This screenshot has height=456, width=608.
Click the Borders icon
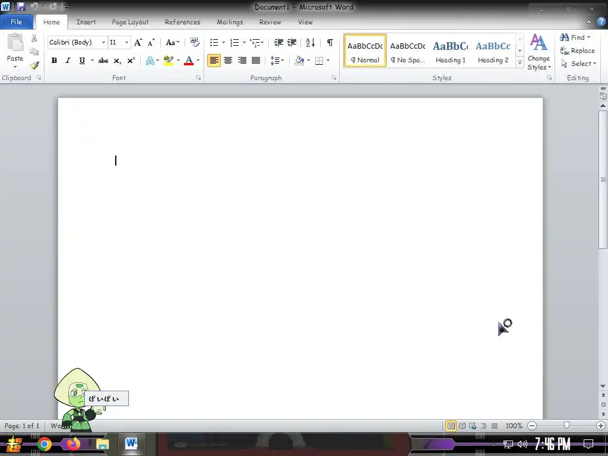[319, 61]
